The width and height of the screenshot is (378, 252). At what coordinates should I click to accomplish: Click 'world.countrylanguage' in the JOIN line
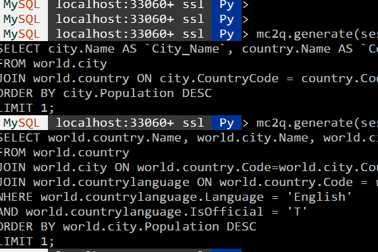click(111, 183)
